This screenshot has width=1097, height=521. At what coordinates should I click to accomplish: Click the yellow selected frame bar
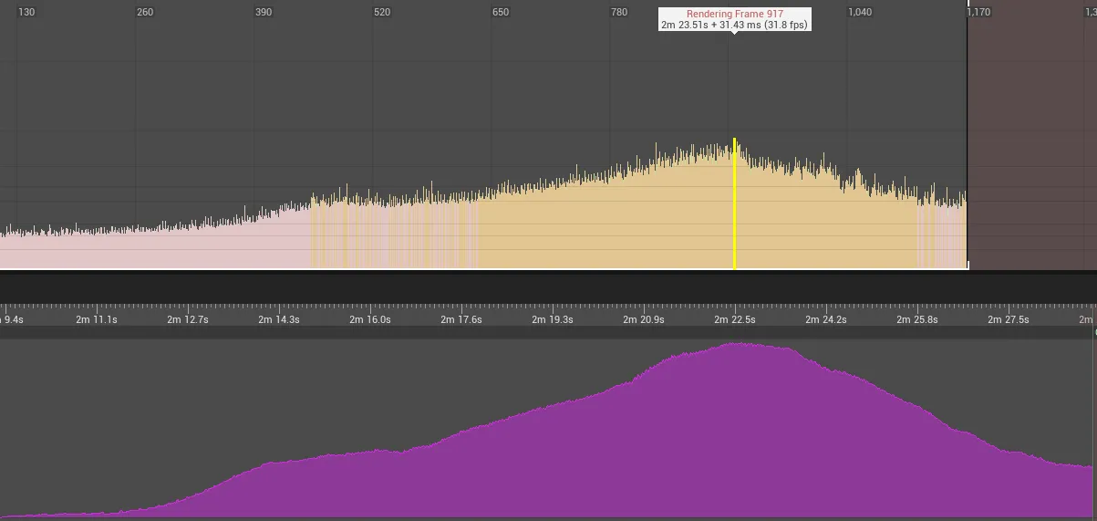[x=734, y=203]
